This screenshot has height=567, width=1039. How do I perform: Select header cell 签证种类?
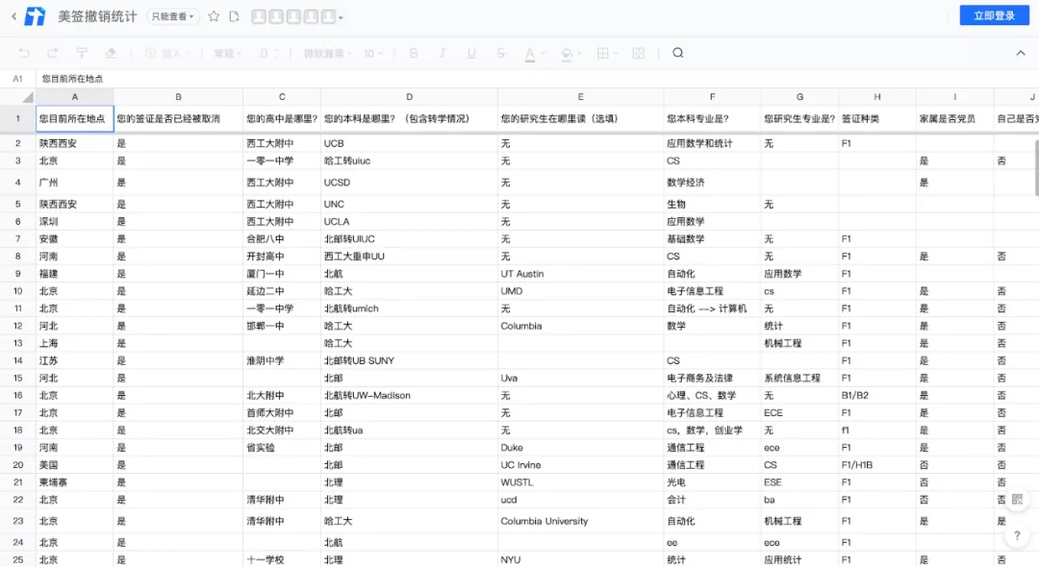point(877,119)
